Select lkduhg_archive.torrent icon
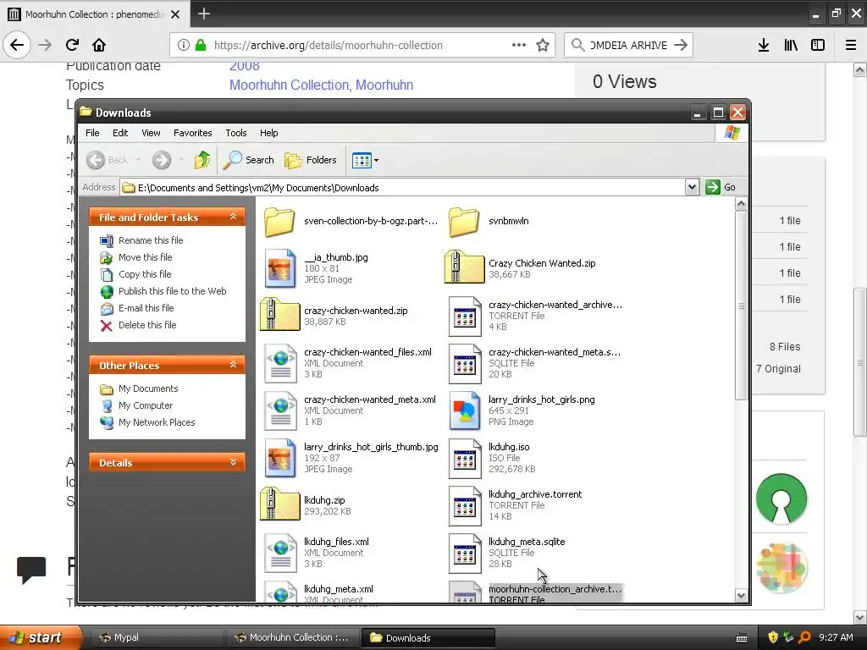The height and width of the screenshot is (650, 867). click(x=465, y=506)
